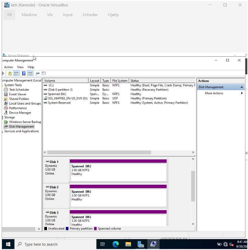Collapse the Disk Management actions section
Viewport: 248px width, 250px height.
click(242, 87)
